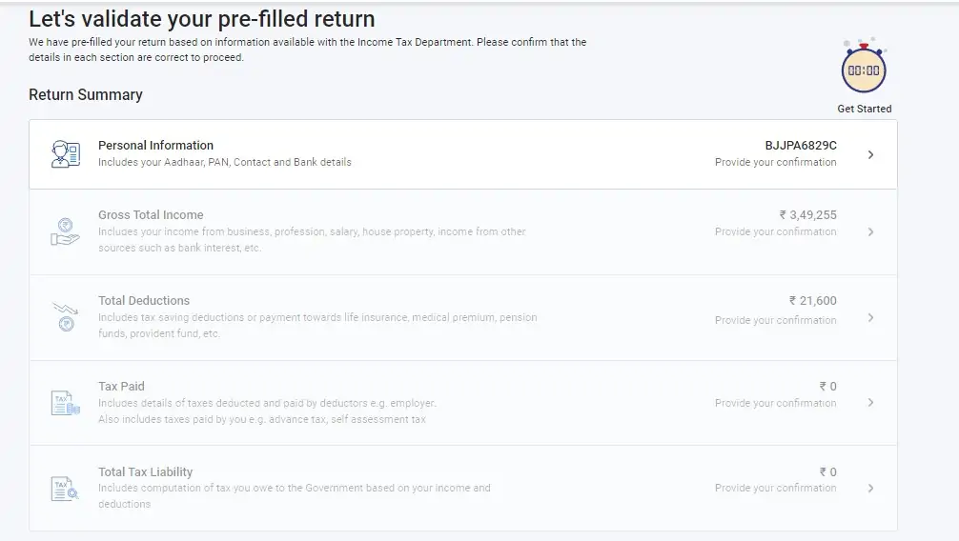Click the Gross Total Income hand-coin icon
The image size is (959, 541).
coord(66,231)
